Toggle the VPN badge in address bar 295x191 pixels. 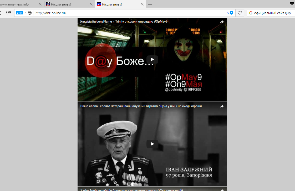click(20, 13)
